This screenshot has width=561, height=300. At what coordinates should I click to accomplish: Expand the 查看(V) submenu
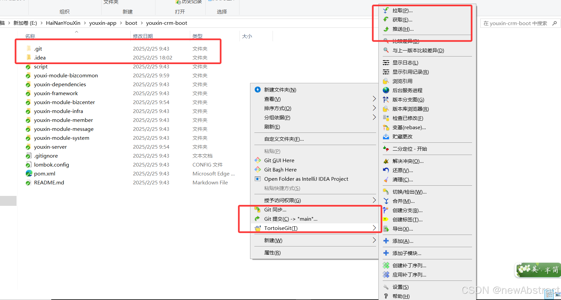pyautogui.click(x=272, y=99)
